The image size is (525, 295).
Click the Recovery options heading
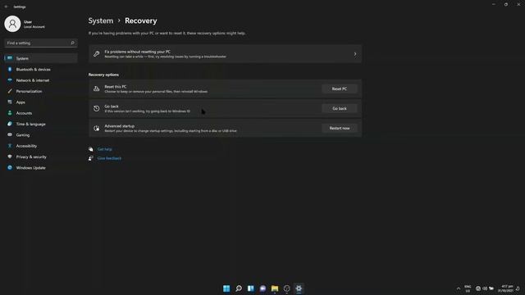[103, 75]
